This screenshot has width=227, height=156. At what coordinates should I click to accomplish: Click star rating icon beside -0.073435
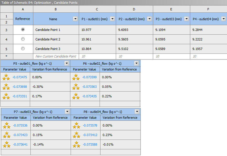[x=76, y=96]
